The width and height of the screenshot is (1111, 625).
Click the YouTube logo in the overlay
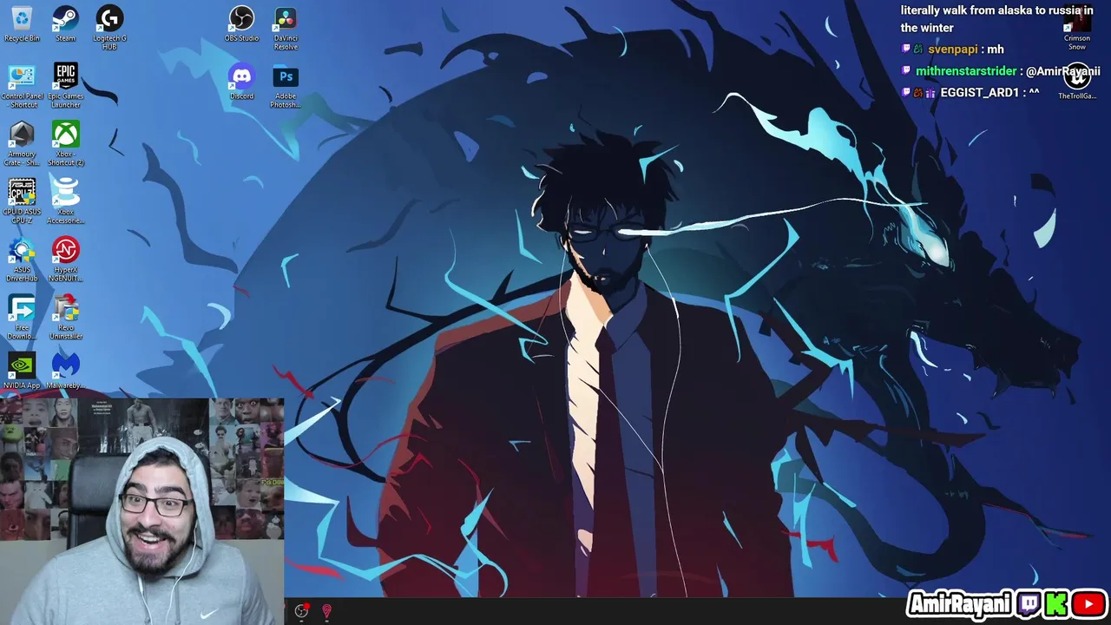click(x=1088, y=604)
